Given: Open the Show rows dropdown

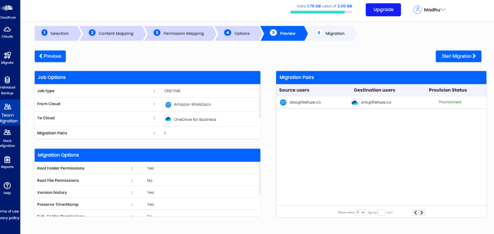Looking at the screenshot, I should point(360,212).
